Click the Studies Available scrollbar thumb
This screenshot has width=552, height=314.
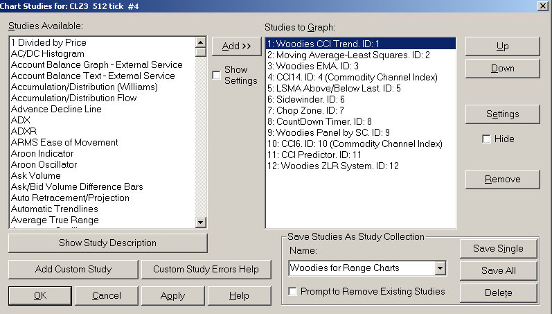[200, 53]
